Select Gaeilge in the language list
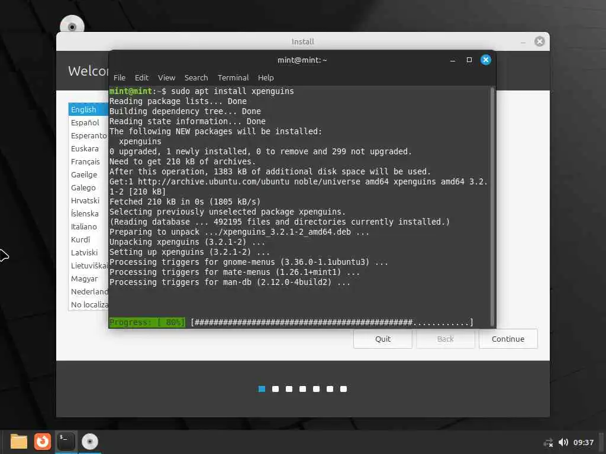Screen dimensions: 606x454 (89, 174)
